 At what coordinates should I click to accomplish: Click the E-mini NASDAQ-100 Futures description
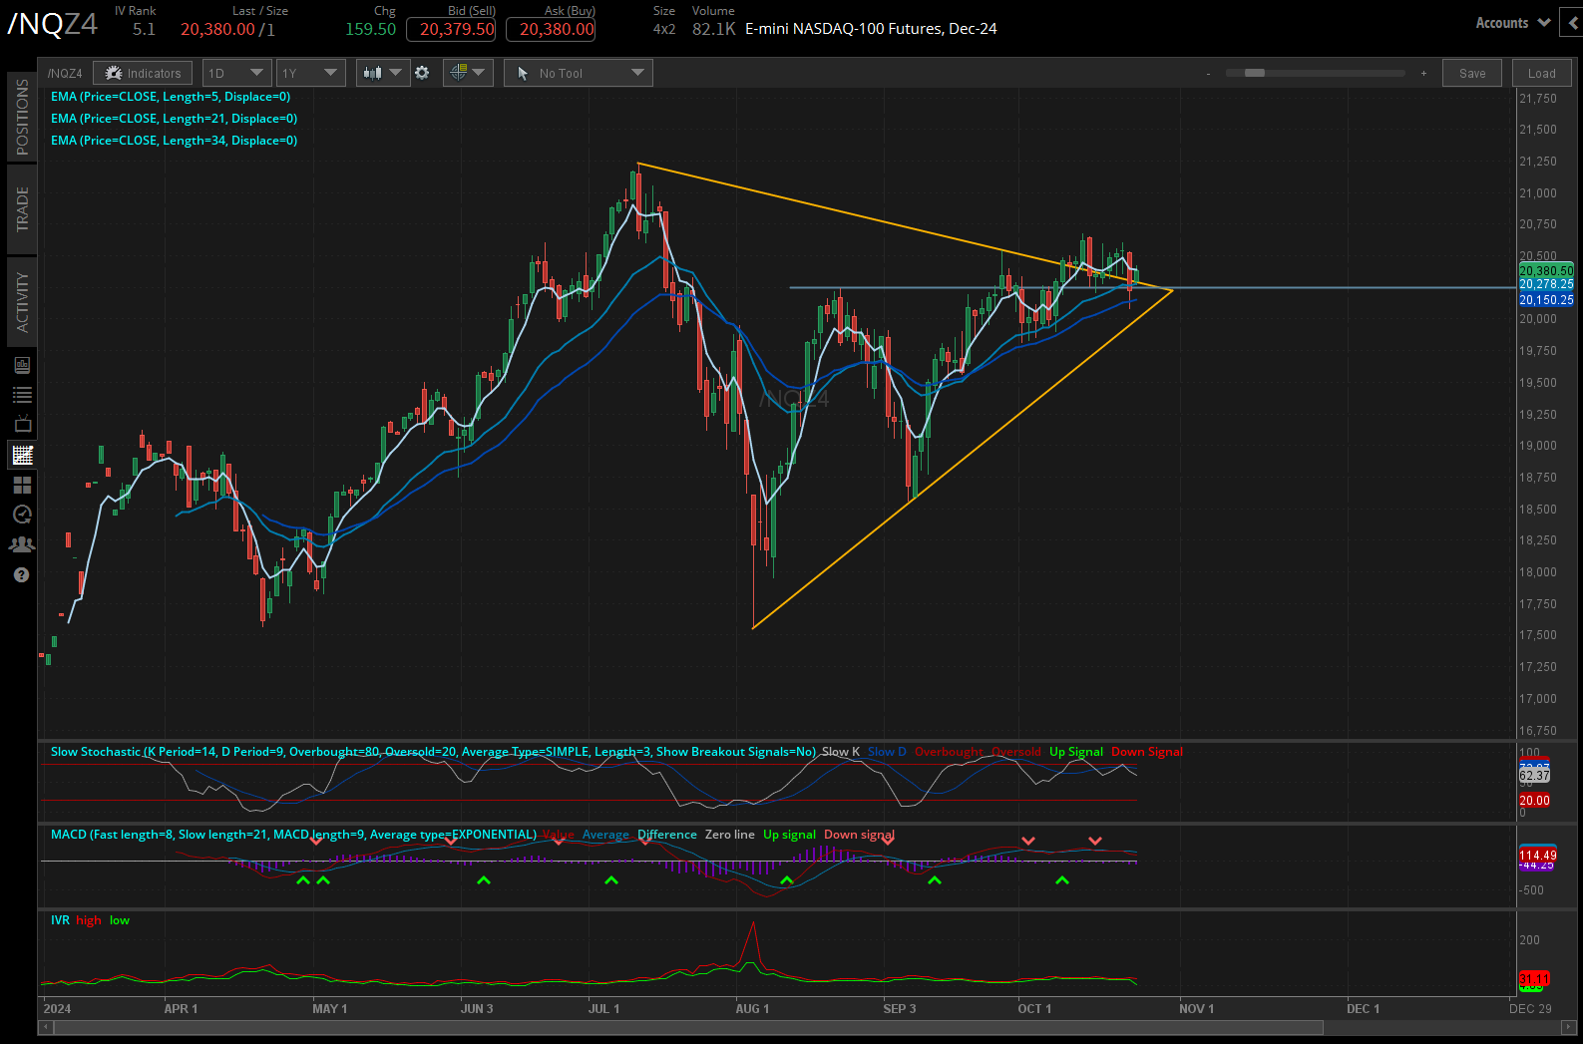pos(871,29)
